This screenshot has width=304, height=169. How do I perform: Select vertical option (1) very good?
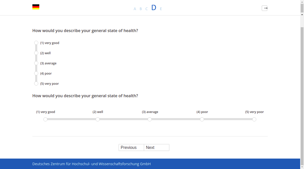[36, 43]
